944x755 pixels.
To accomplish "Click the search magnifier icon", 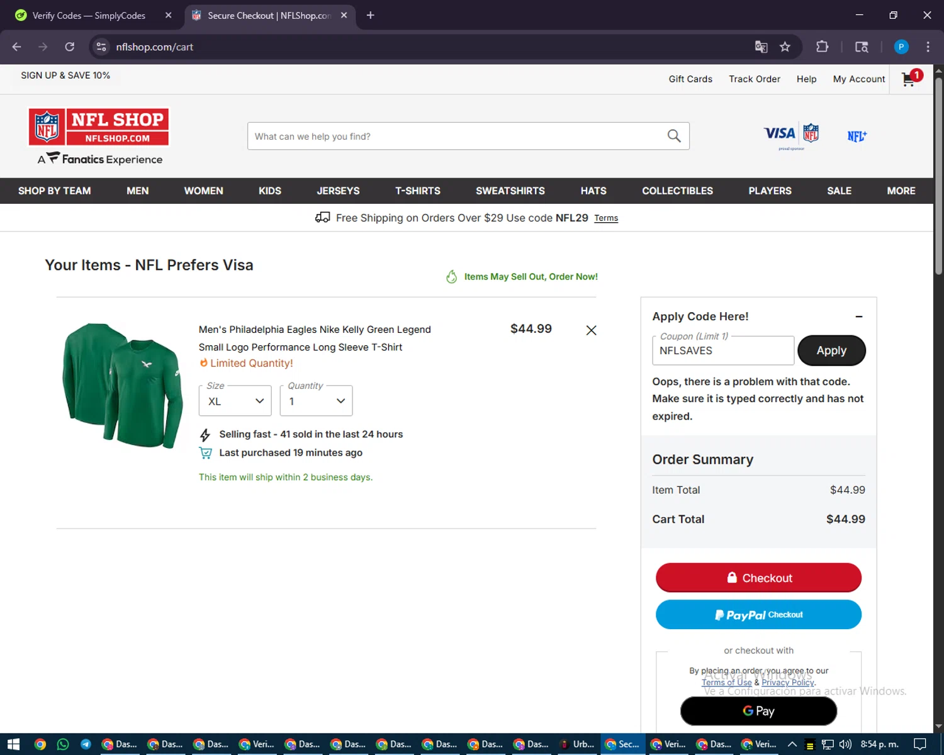I will click(673, 136).
